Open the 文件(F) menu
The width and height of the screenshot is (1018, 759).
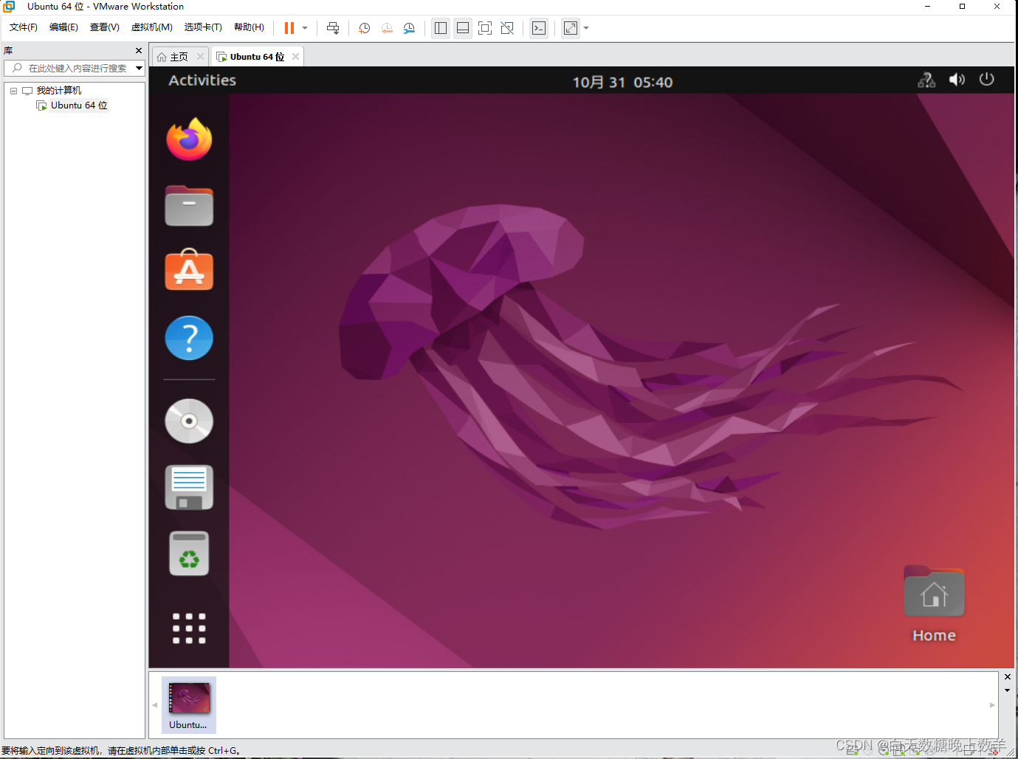coord(24,27)
